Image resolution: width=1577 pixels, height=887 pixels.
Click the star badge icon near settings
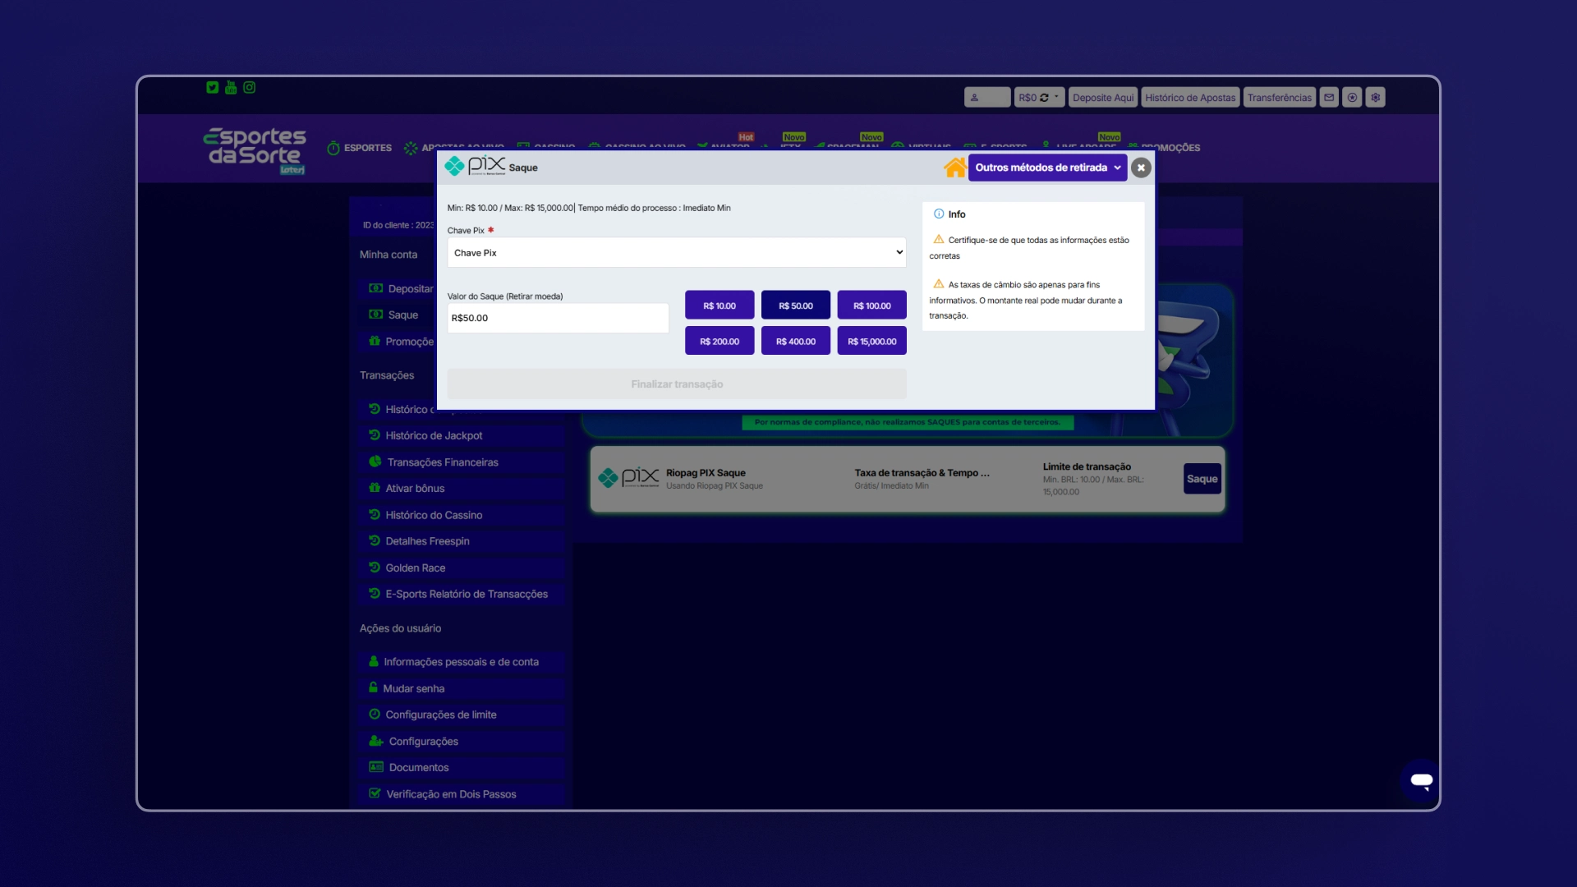[1352, 97]
